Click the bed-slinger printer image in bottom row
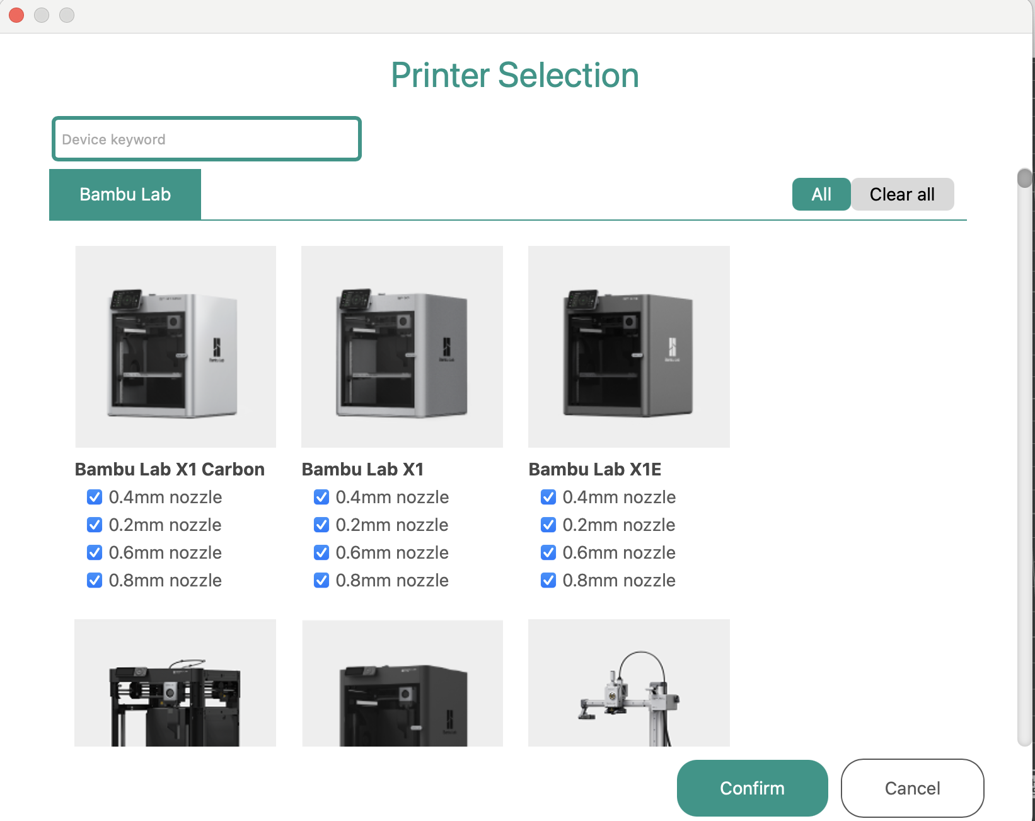Viewport: 1035px width, 821px height. coord(629,683)
